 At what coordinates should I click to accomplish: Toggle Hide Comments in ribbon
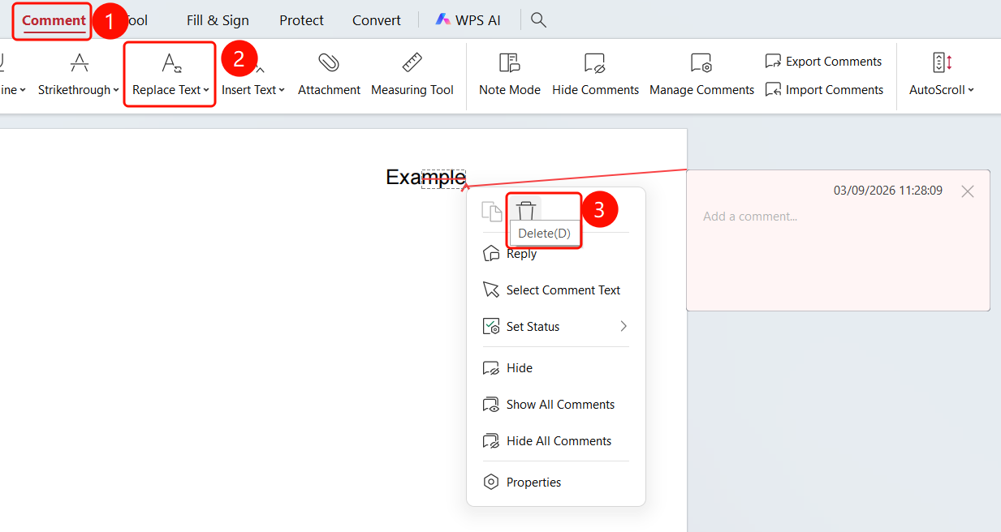tap(595, 75)
